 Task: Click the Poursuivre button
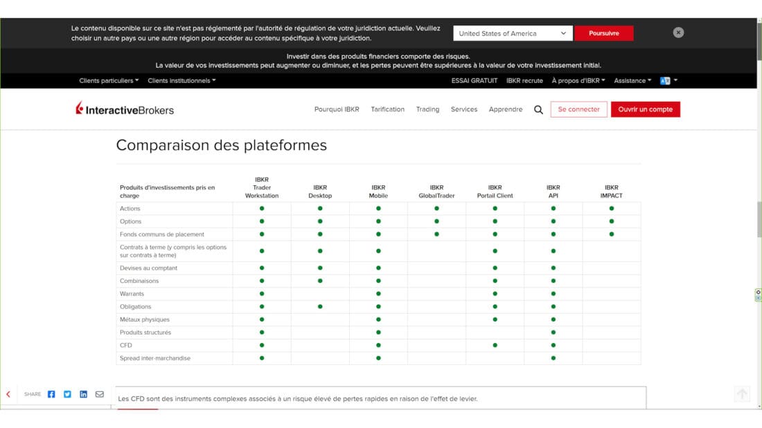click(603, 33)
